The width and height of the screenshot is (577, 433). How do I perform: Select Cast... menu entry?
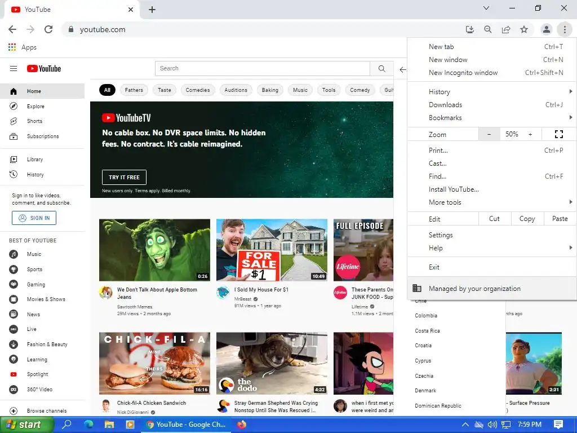click(x=492, y=164)
